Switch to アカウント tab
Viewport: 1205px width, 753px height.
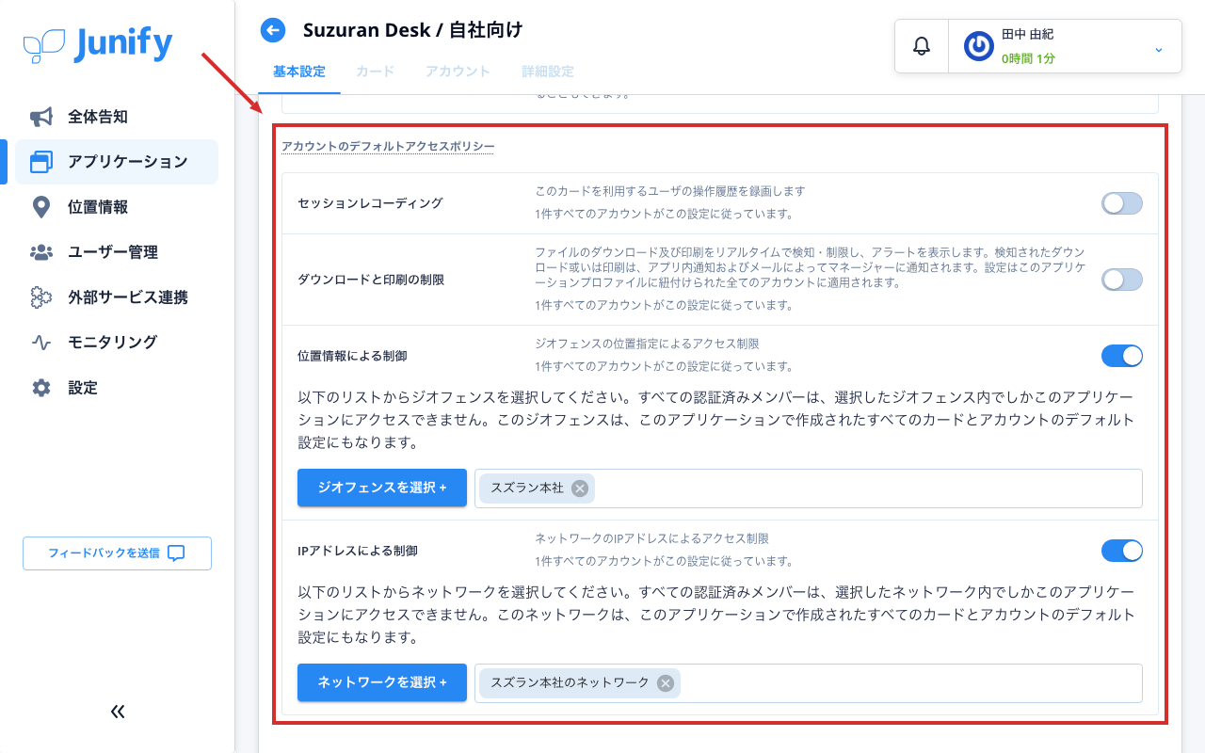[458, 72]
